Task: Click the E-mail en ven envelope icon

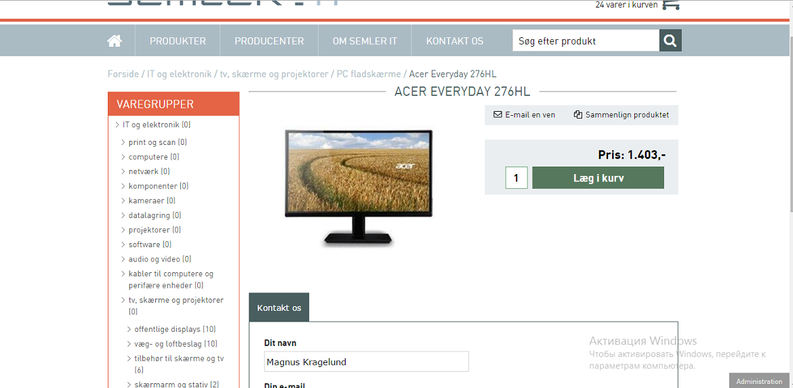Action: coord(497,114)
